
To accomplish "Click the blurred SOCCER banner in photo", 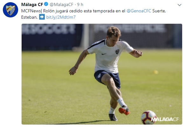I will [48, 29].
